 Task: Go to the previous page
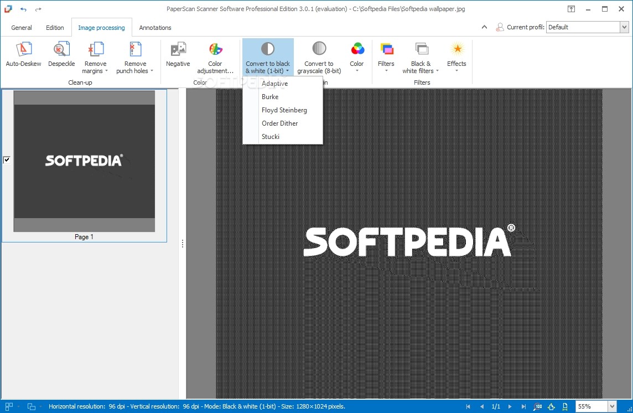(x=481, y=406)
